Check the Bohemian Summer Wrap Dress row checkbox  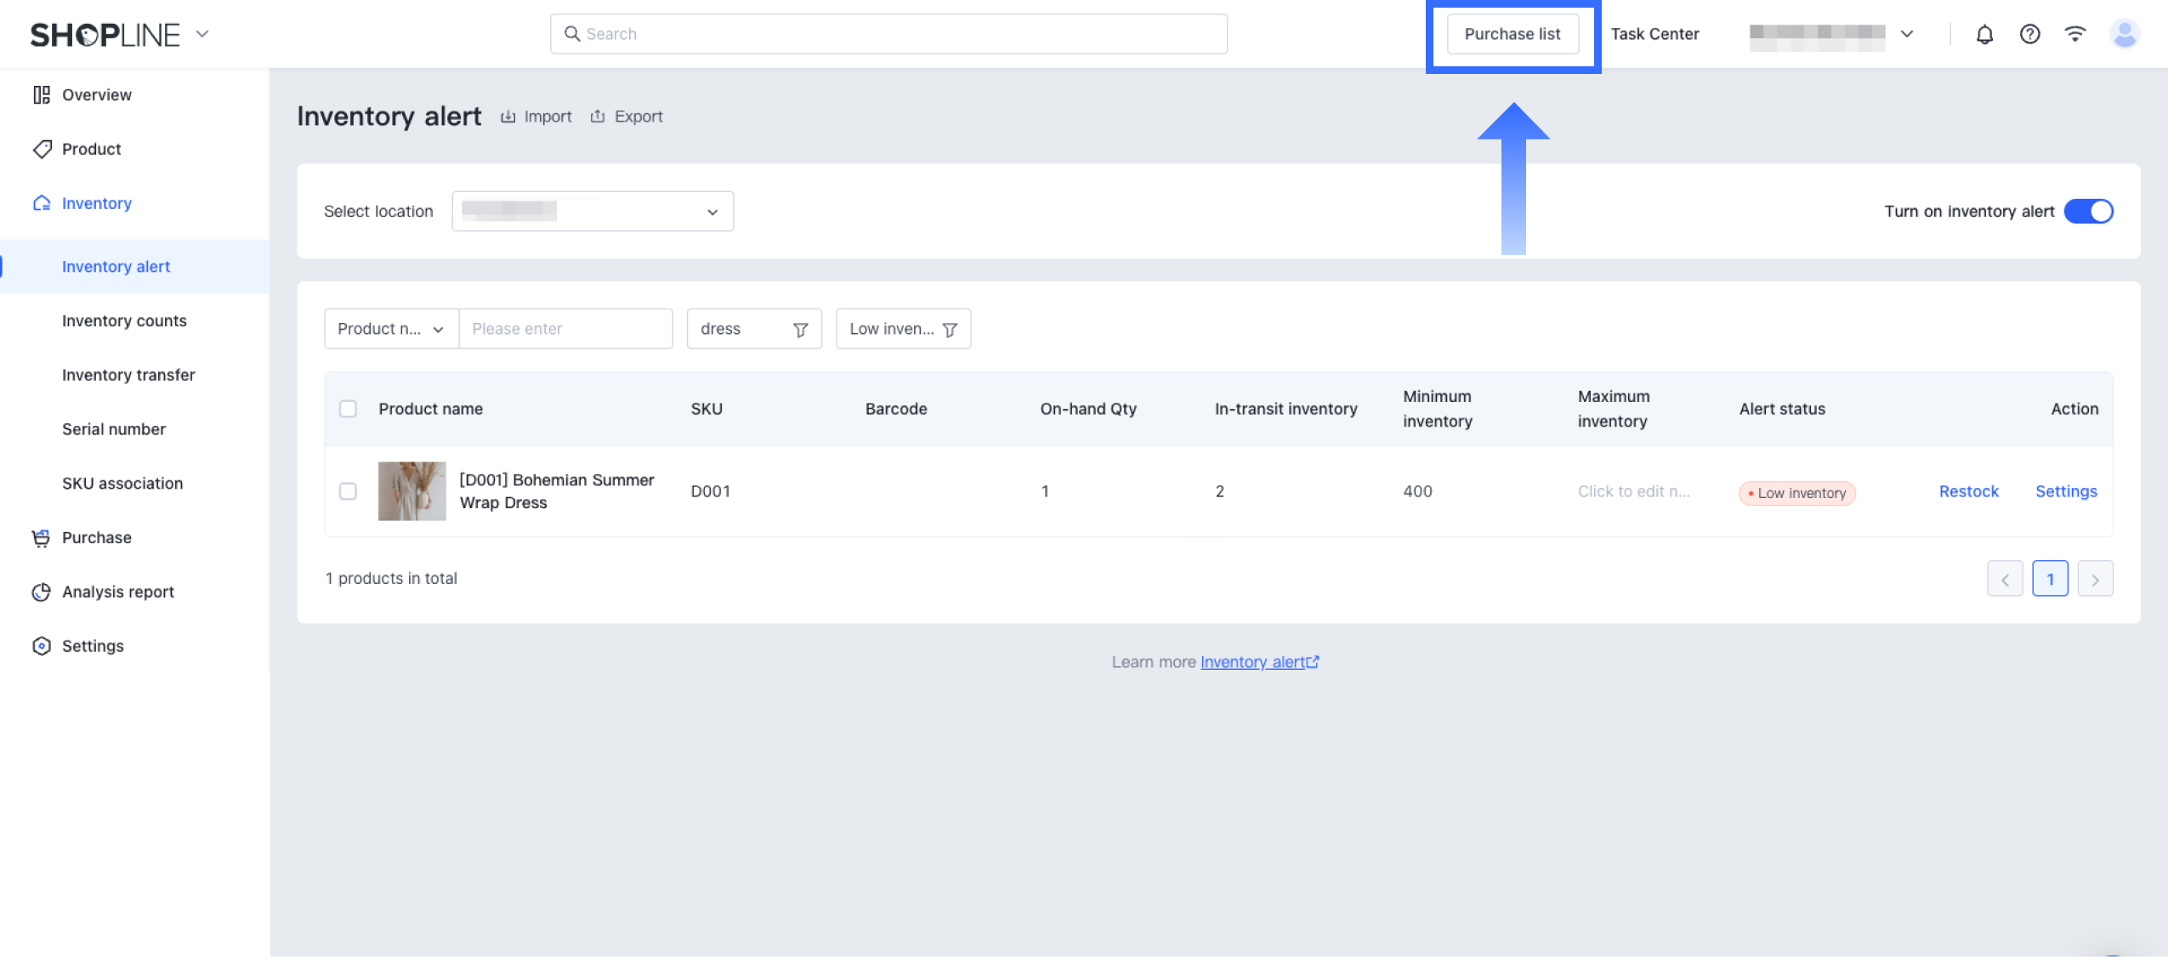(x=348, y=491)
